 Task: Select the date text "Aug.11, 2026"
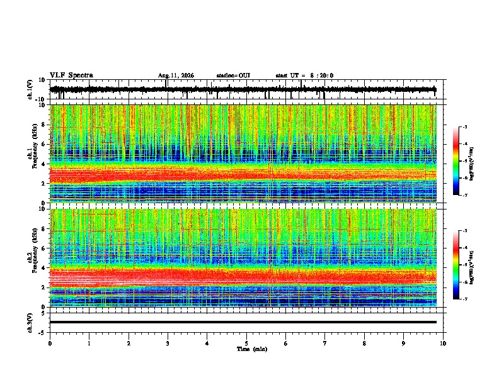point(176,75)
